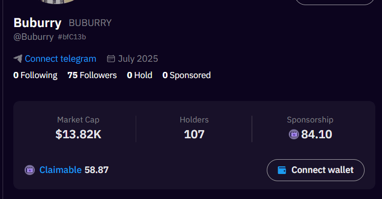Click the Holders 107 stat

coord(194,129)
